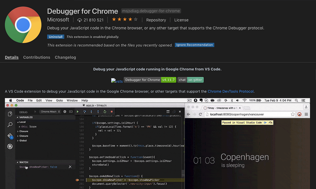Open the Contributions tab
Screen dimensions: 316x189
coord(37,57)
